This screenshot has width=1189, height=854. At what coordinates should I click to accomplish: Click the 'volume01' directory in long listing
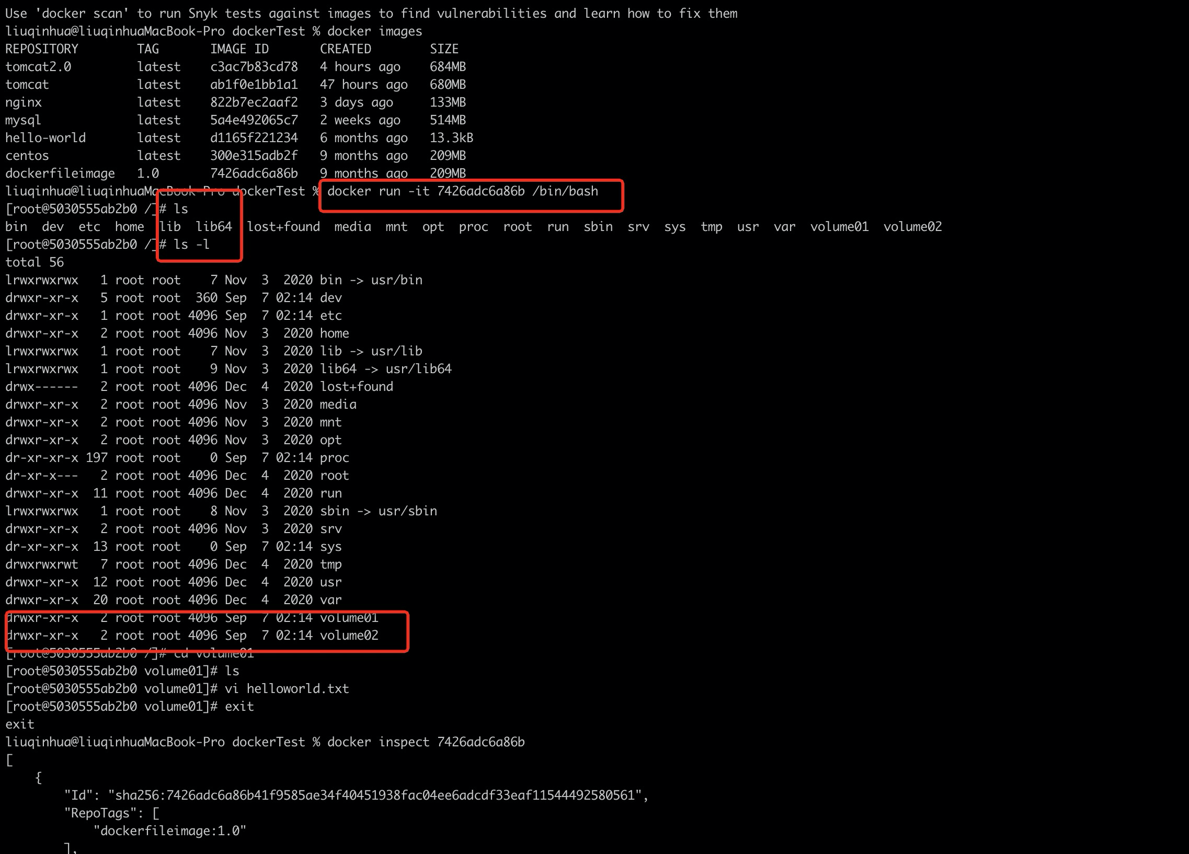pyautogui.click(x=349, y=618)
